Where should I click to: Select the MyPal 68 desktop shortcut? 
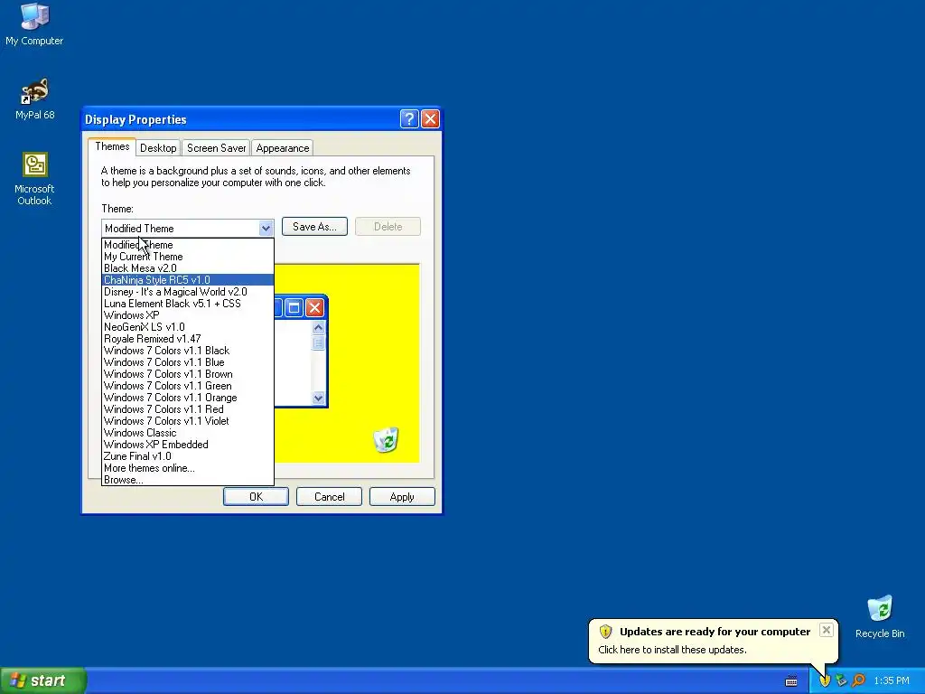coord(34,99)
